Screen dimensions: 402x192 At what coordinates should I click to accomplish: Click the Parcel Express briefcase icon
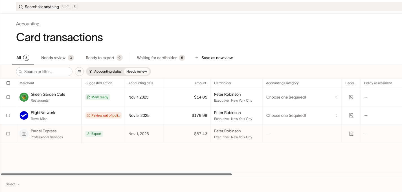[x=24, y=134]
